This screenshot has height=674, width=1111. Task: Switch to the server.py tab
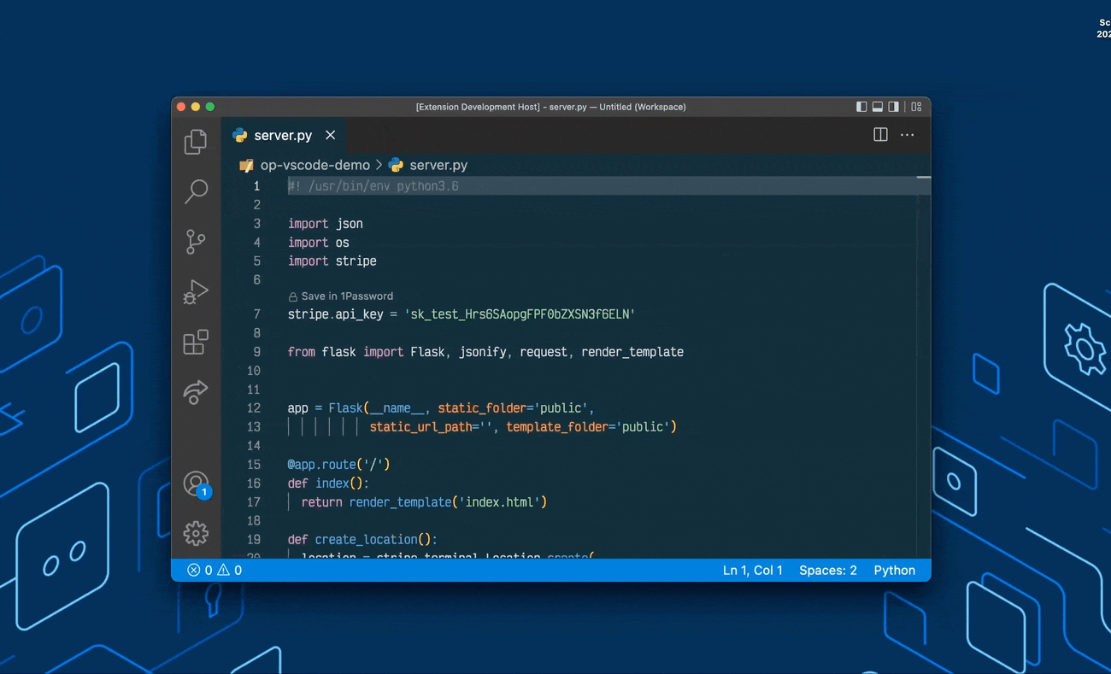pyautogui.click(x=282, y=135)
